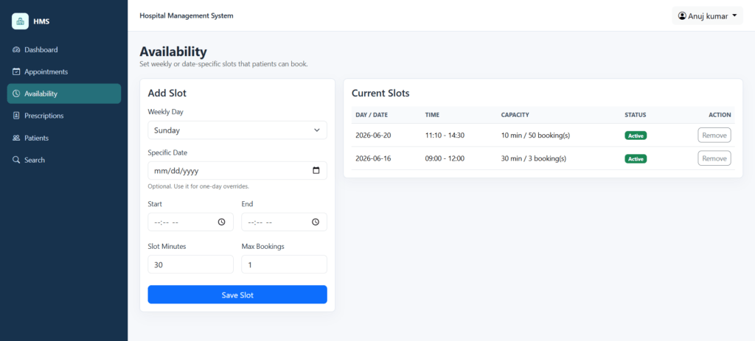Click the Dashboard gauge icon

click(16, 49)
